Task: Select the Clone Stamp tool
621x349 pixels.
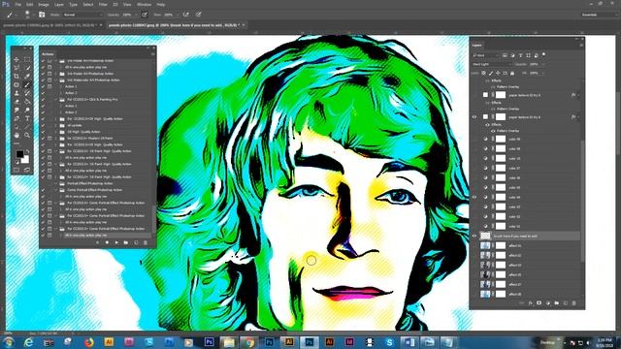Action: 16,93
